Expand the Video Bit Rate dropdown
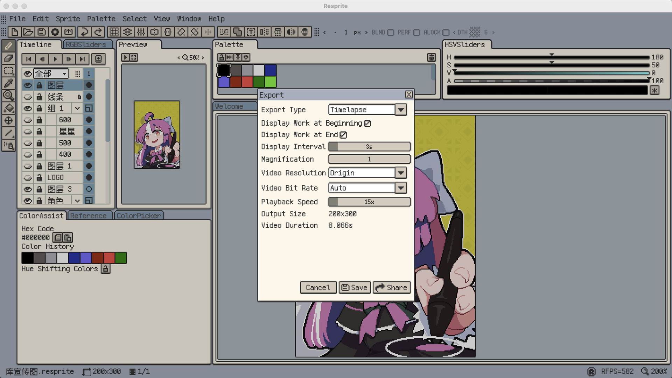Screen dimensions: 672x378 pyautogui.click(x=401, y=188)
